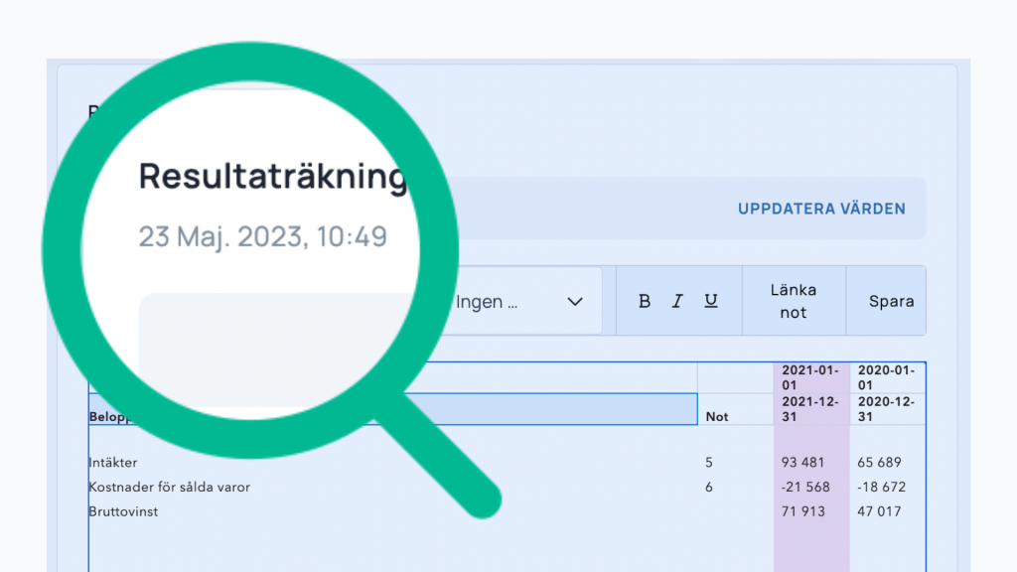The height and width of the screenshot is (572, 1017).
Task: Click the 23 Maj. 2023 timestamp
Action: pyautogui.click(x=262, y=237)
